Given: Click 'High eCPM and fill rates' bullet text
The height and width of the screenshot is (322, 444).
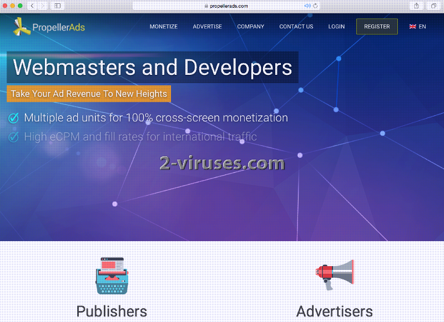Looking at the screenshot, I should [140, 137].
